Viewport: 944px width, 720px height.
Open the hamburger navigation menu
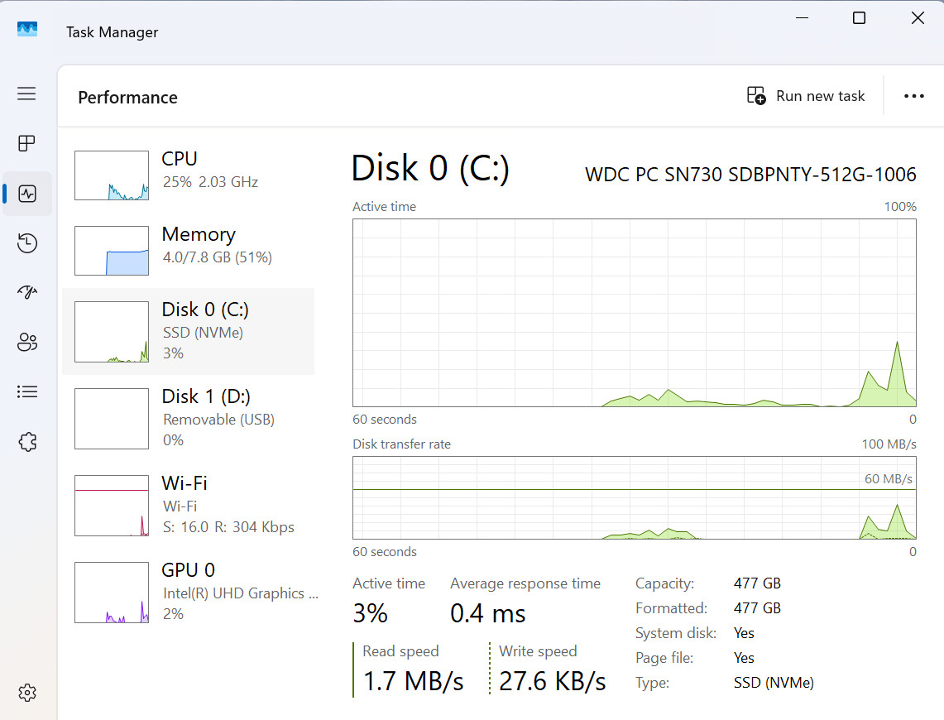(x=26, y=94)
